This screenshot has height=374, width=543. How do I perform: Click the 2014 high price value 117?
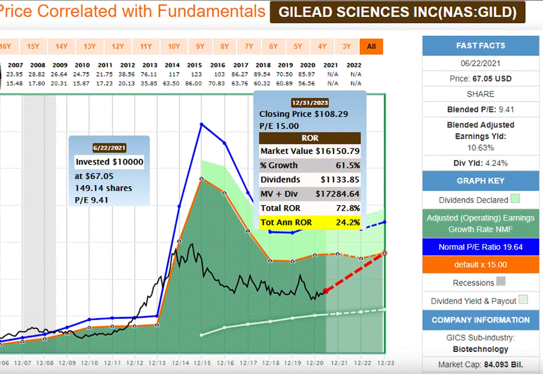pos(174,74)
